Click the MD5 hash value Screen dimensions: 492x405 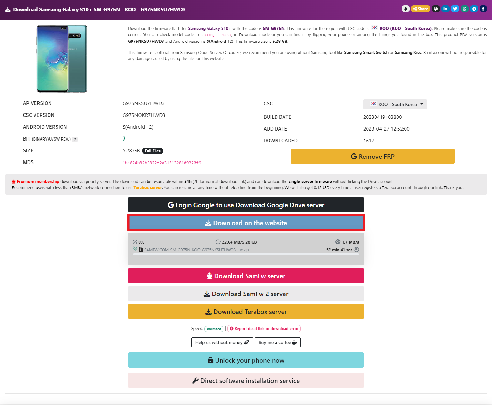tap(162, 163)
